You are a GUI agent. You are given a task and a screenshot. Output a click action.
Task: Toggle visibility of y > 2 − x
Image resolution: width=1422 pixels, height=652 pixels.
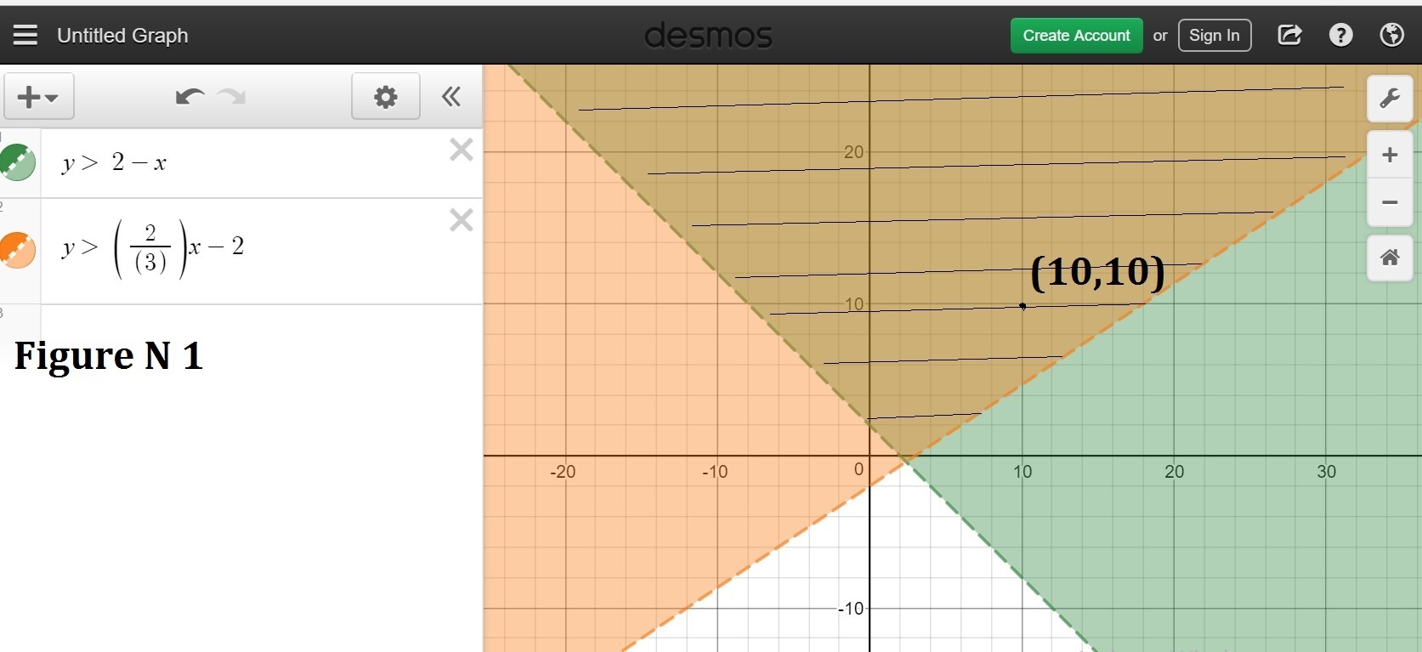tap(17, 162)
